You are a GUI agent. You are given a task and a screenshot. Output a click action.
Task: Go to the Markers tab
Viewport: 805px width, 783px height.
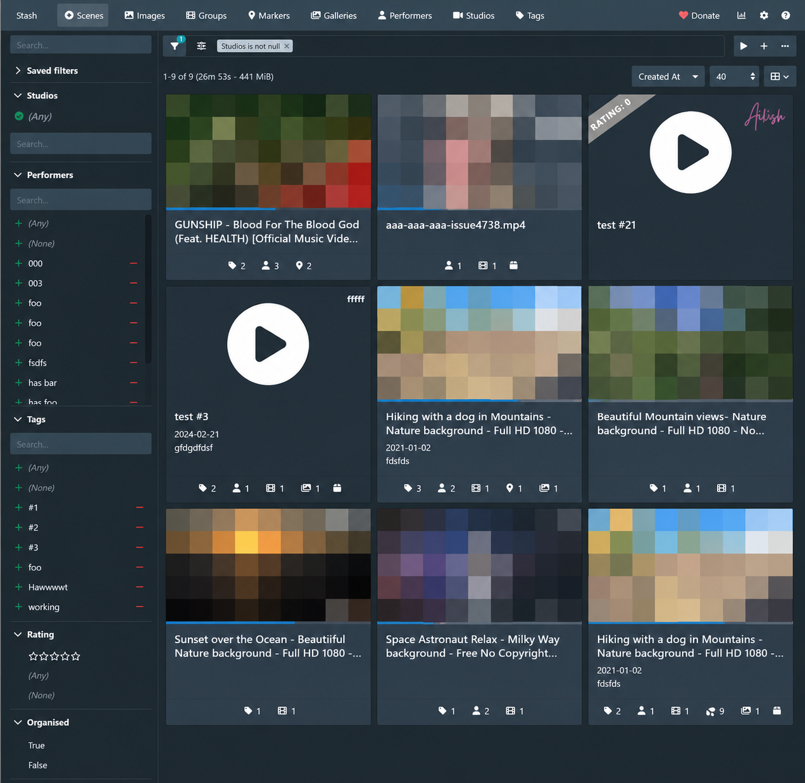coord(268,15)
